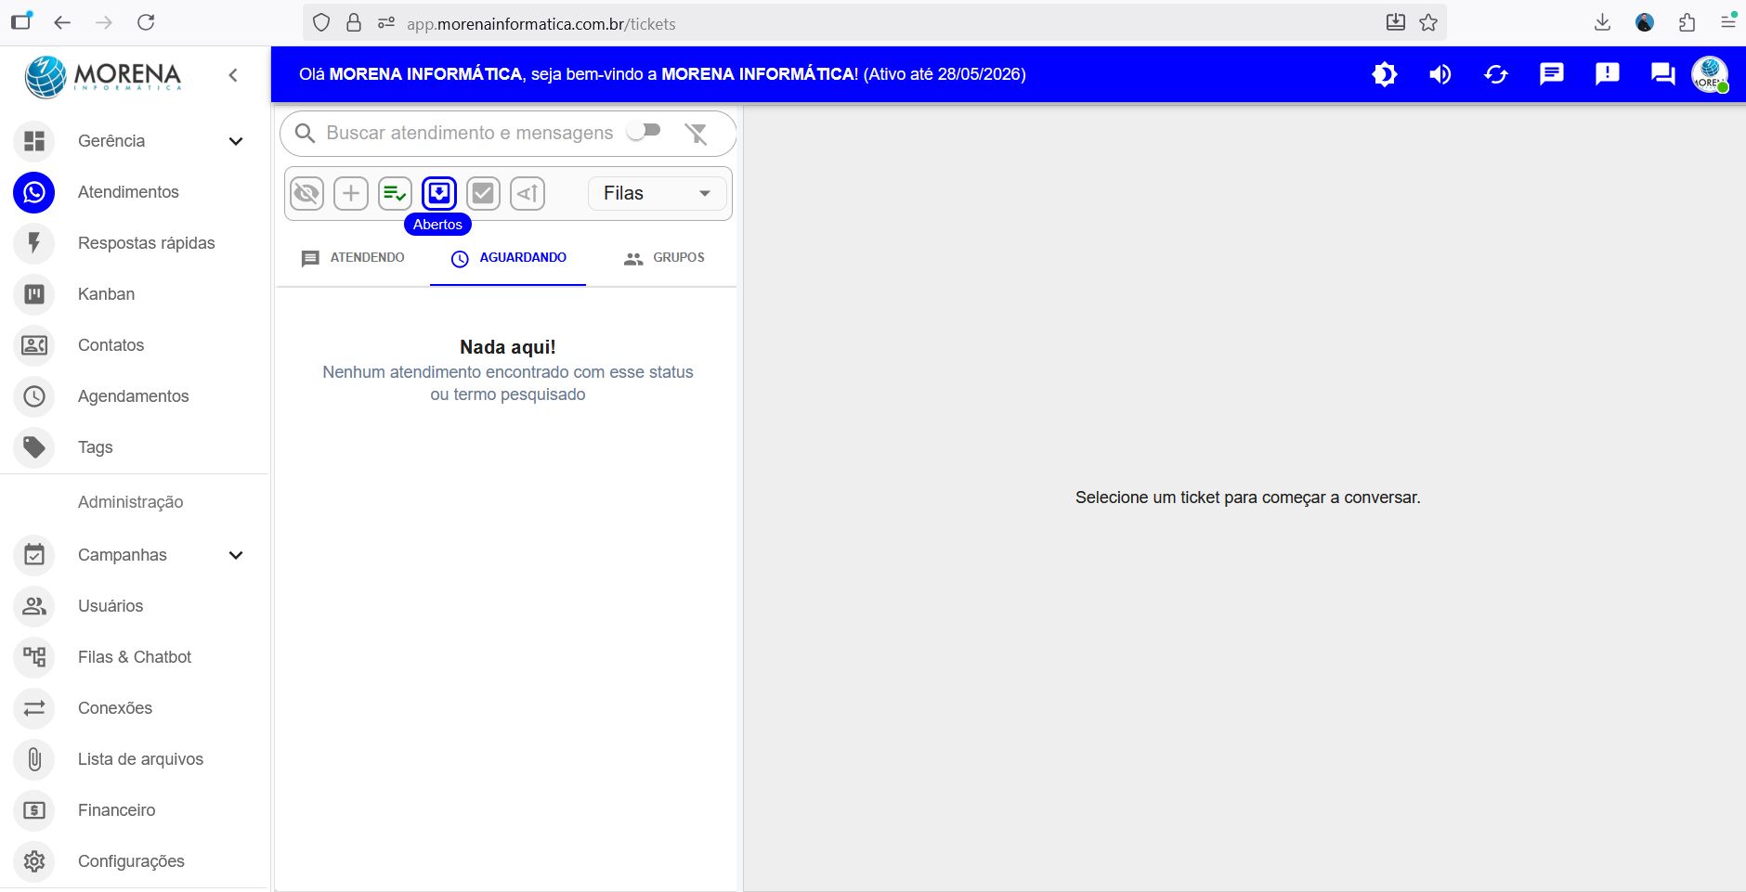Click the volume speaker icon

tap(1440, 74)
